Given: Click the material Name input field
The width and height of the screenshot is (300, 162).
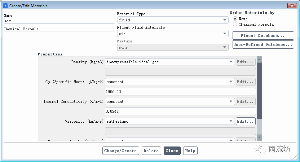Looking at the screenshot, I should pos(59,21).
